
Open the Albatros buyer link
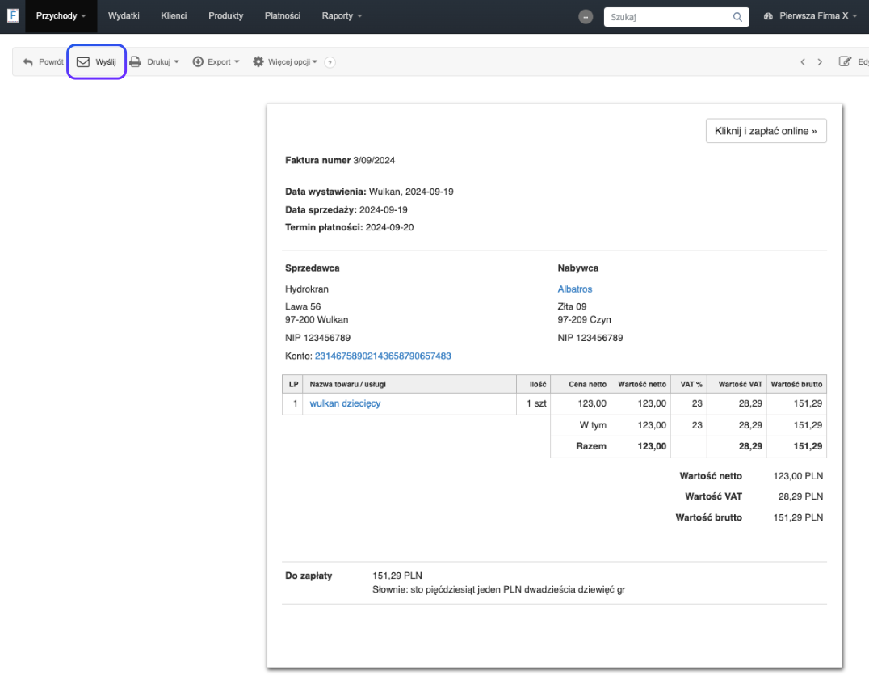(574, 289)
